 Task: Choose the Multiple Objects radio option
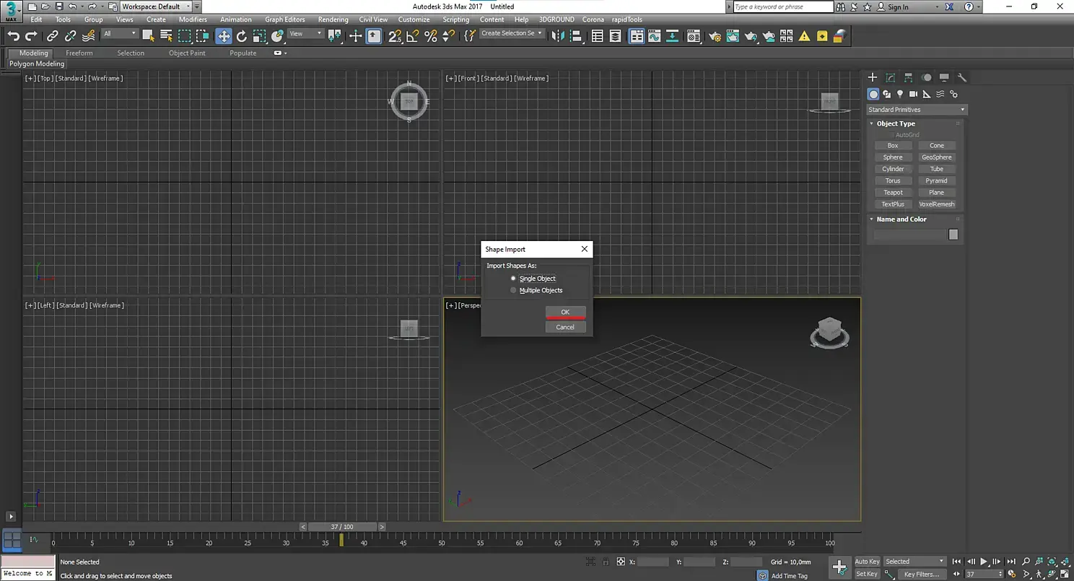pyautogui.click(x=513, y=290)
